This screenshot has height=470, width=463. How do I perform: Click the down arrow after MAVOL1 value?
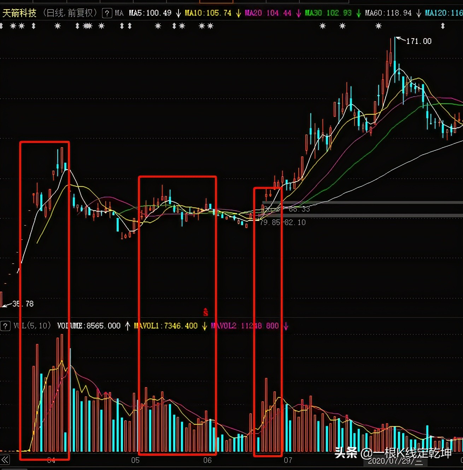pos(205,326)
